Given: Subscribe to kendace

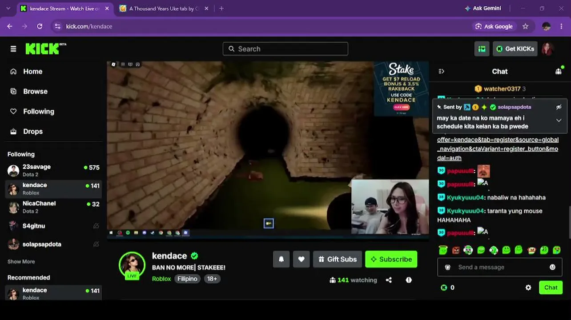Looking at the screenshot, I should click(391, 259).
